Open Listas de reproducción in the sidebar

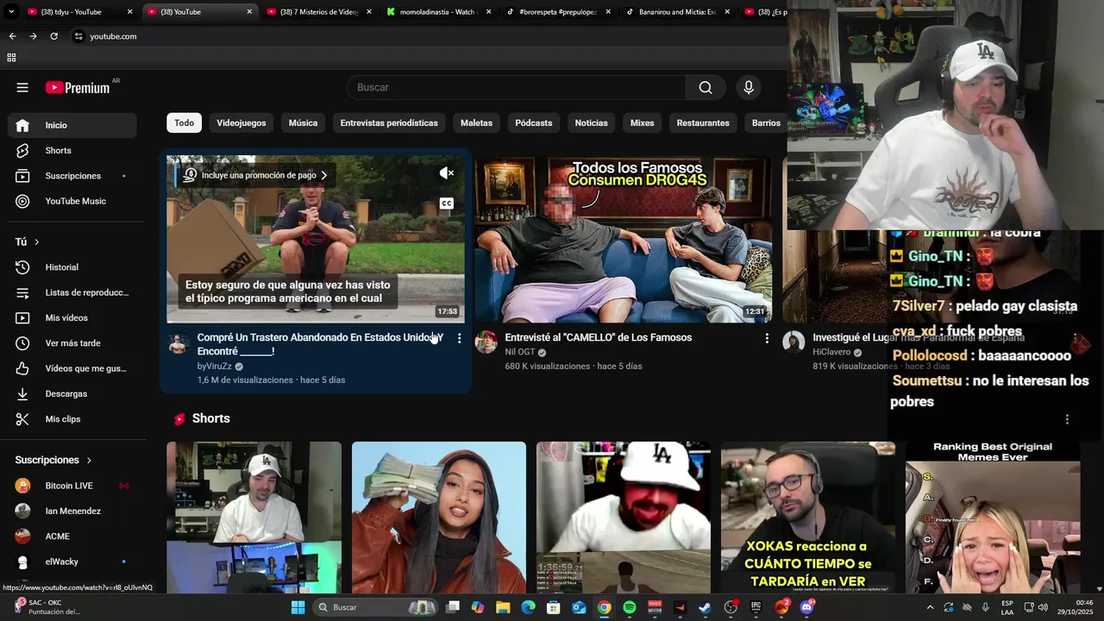(x=72, y=292)
